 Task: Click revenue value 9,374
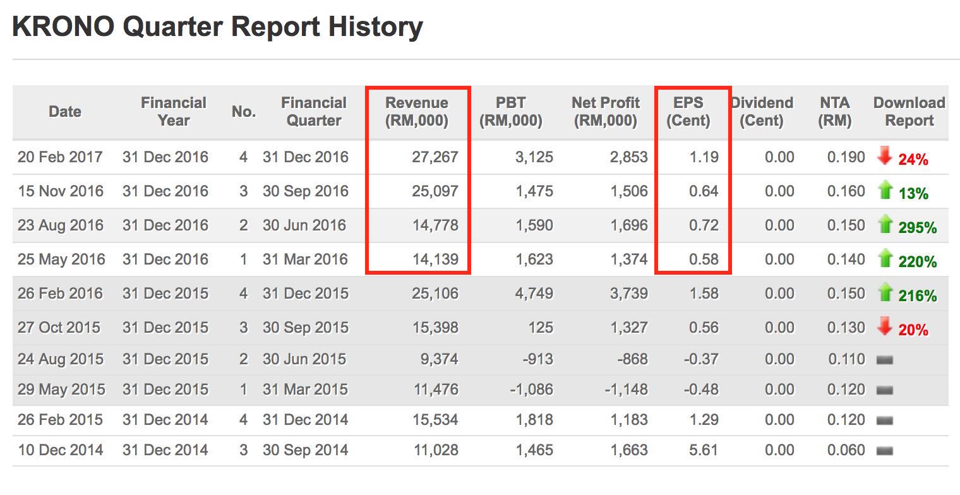[441, 359]
